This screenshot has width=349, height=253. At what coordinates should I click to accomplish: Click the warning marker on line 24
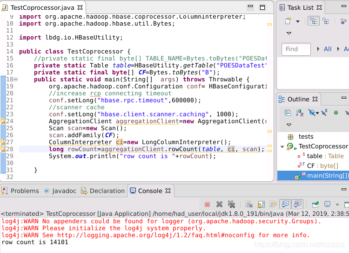tap(3, 121)
